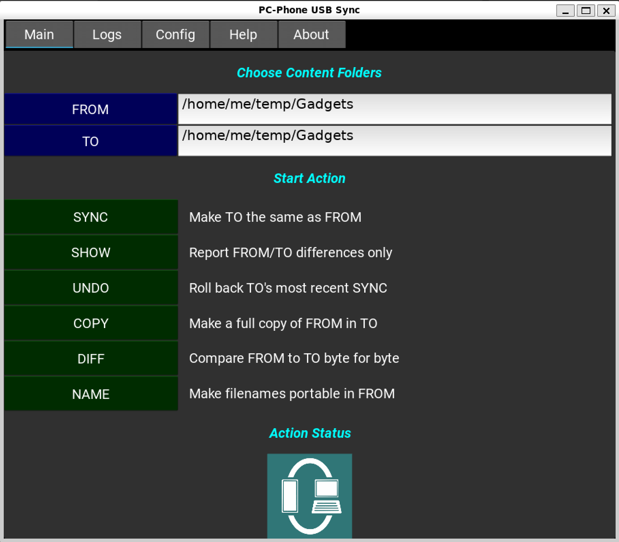Viewport: 619px width, 542px height.
Task: Start the SYNC action
Action: point(91,217)
